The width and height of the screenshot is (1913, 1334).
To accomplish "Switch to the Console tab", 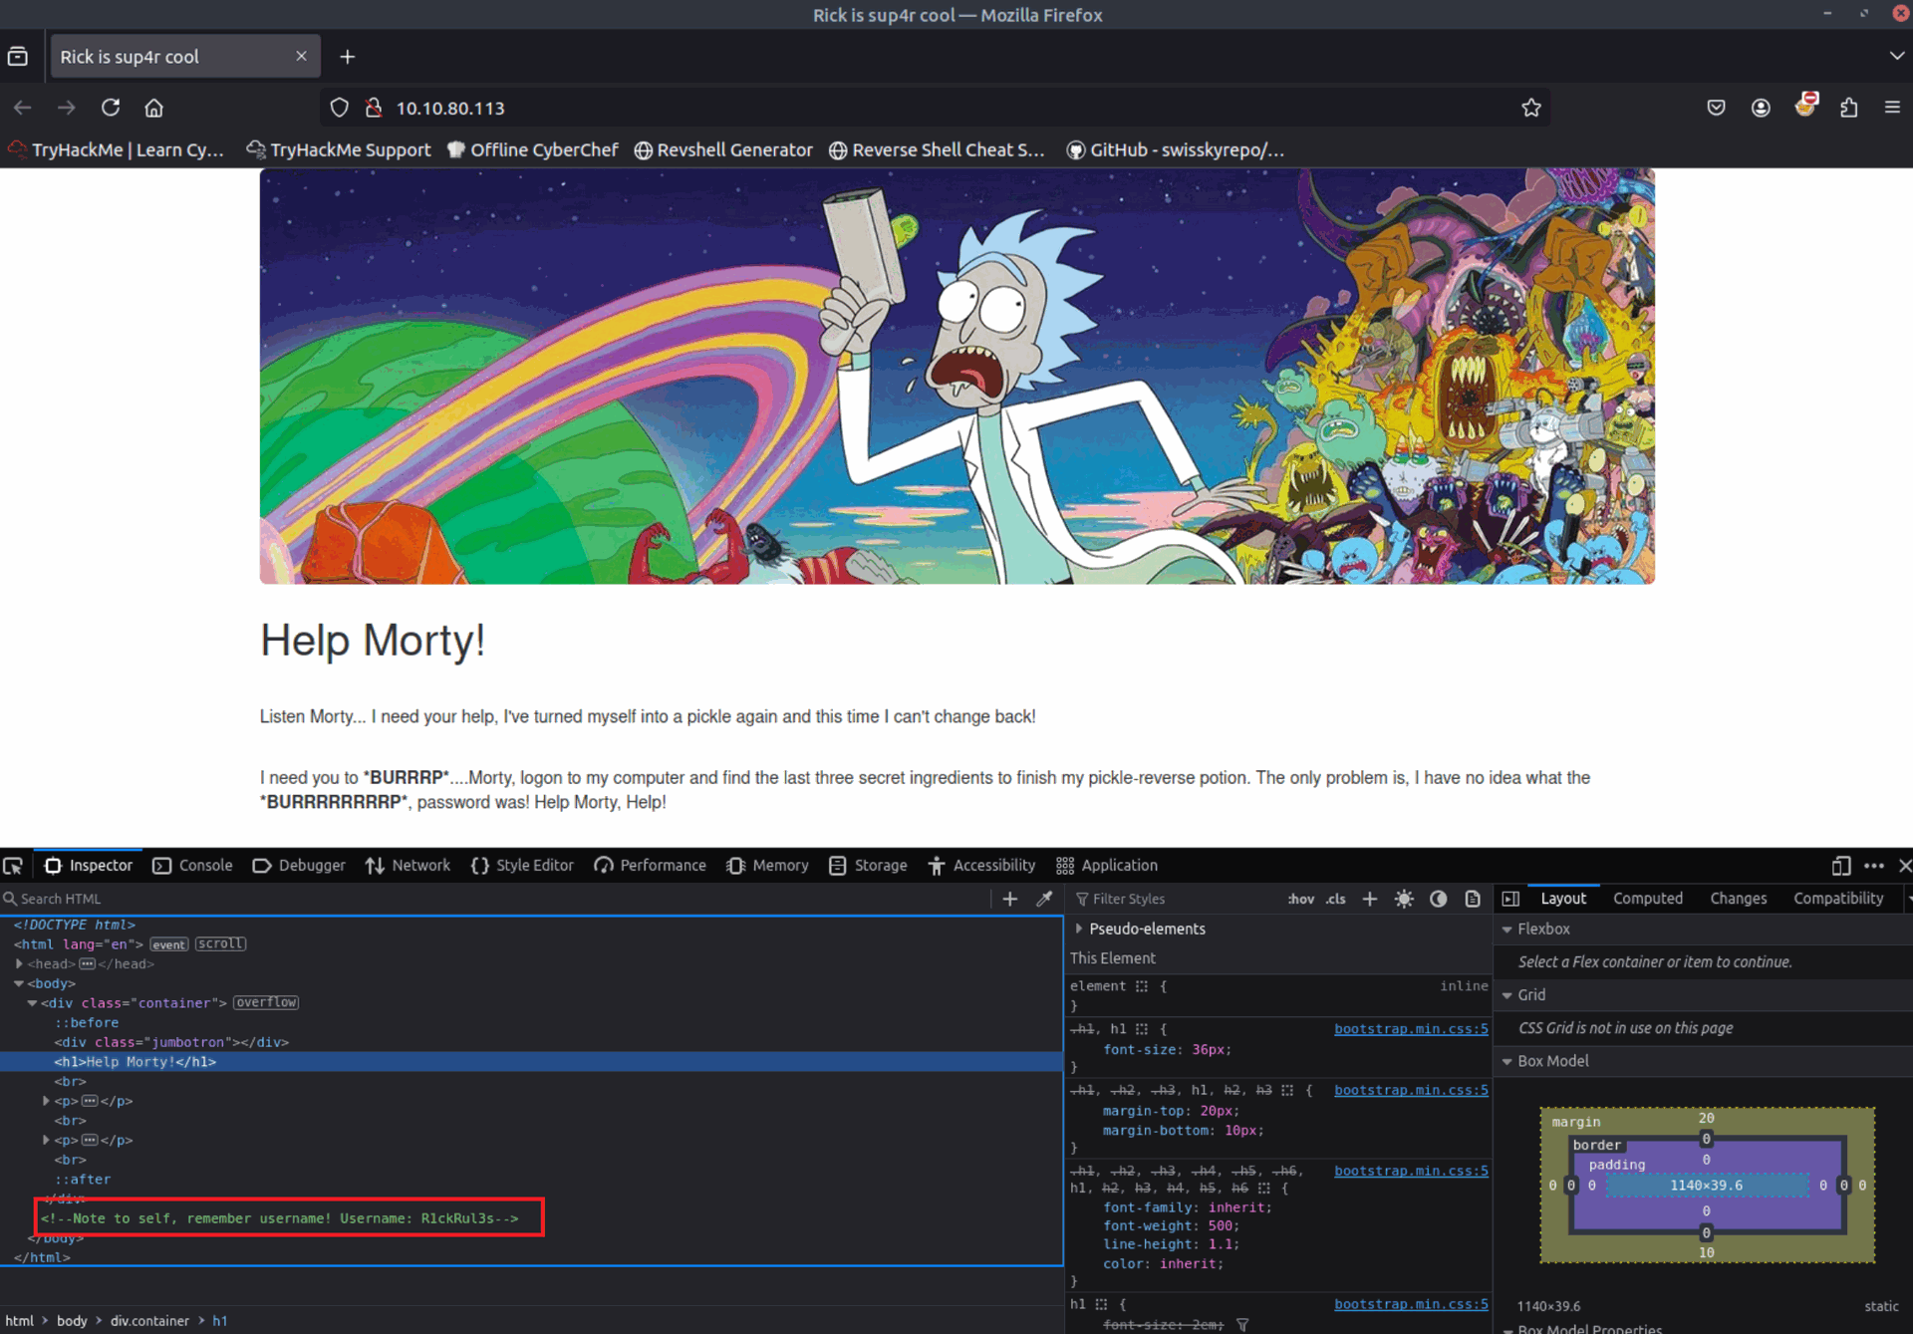I will pos(192,866).
